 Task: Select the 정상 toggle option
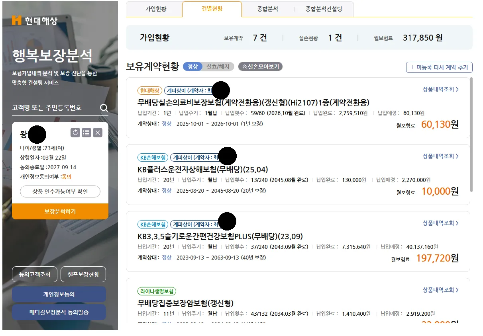pos(192,66)
